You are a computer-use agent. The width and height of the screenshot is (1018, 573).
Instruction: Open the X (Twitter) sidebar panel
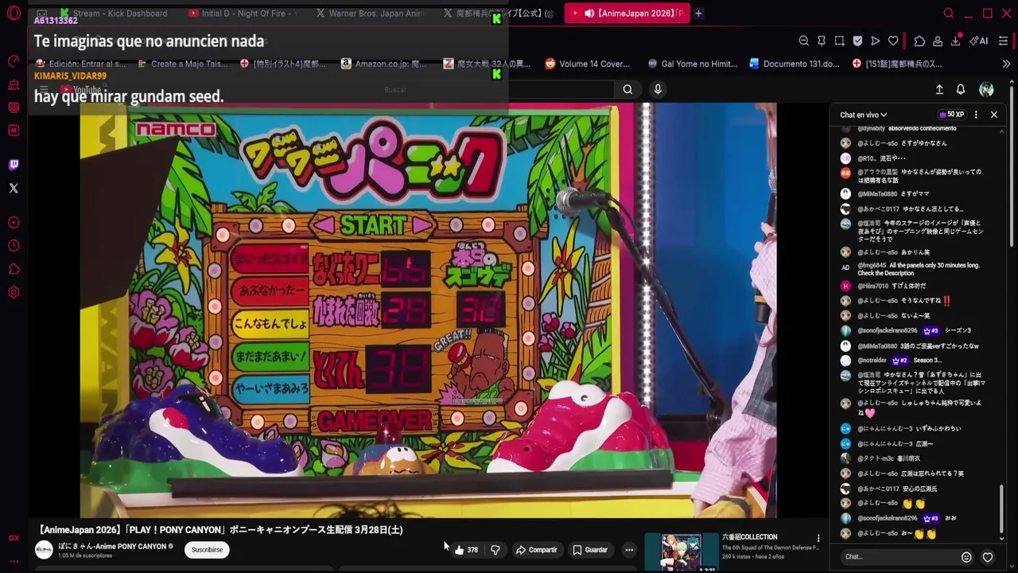pyautogui.click(x=14, y=189)
